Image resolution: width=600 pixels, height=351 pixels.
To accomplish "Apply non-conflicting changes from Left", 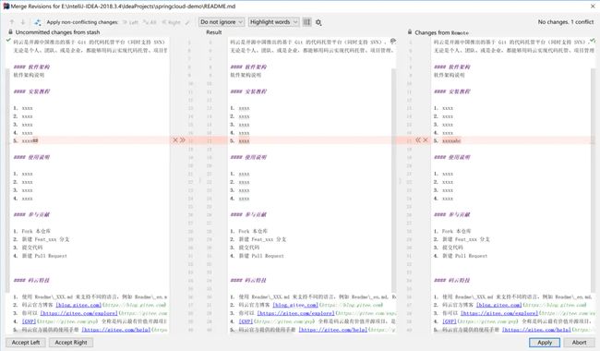I will click(130, 22).
